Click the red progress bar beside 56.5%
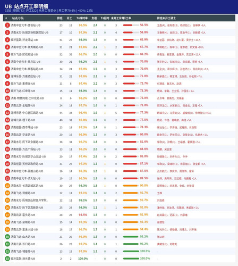The width and height of the screenshot is (238, 266). point(131,25)
